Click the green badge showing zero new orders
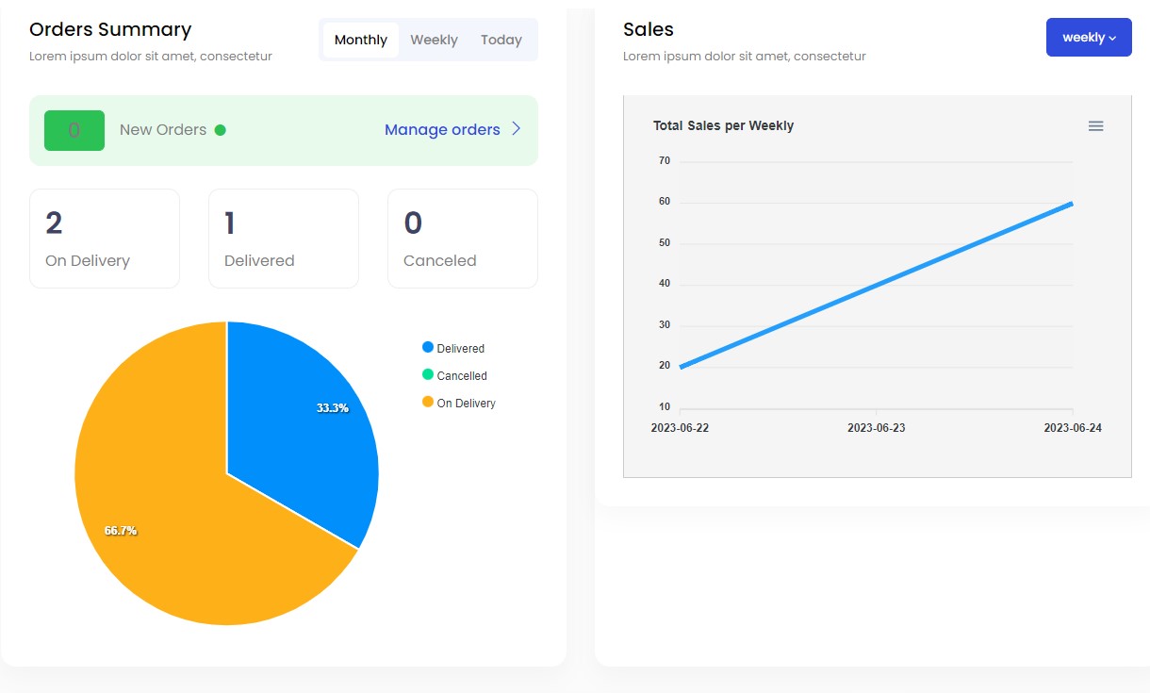The image size is (1150, 693). tap(74, 130)
